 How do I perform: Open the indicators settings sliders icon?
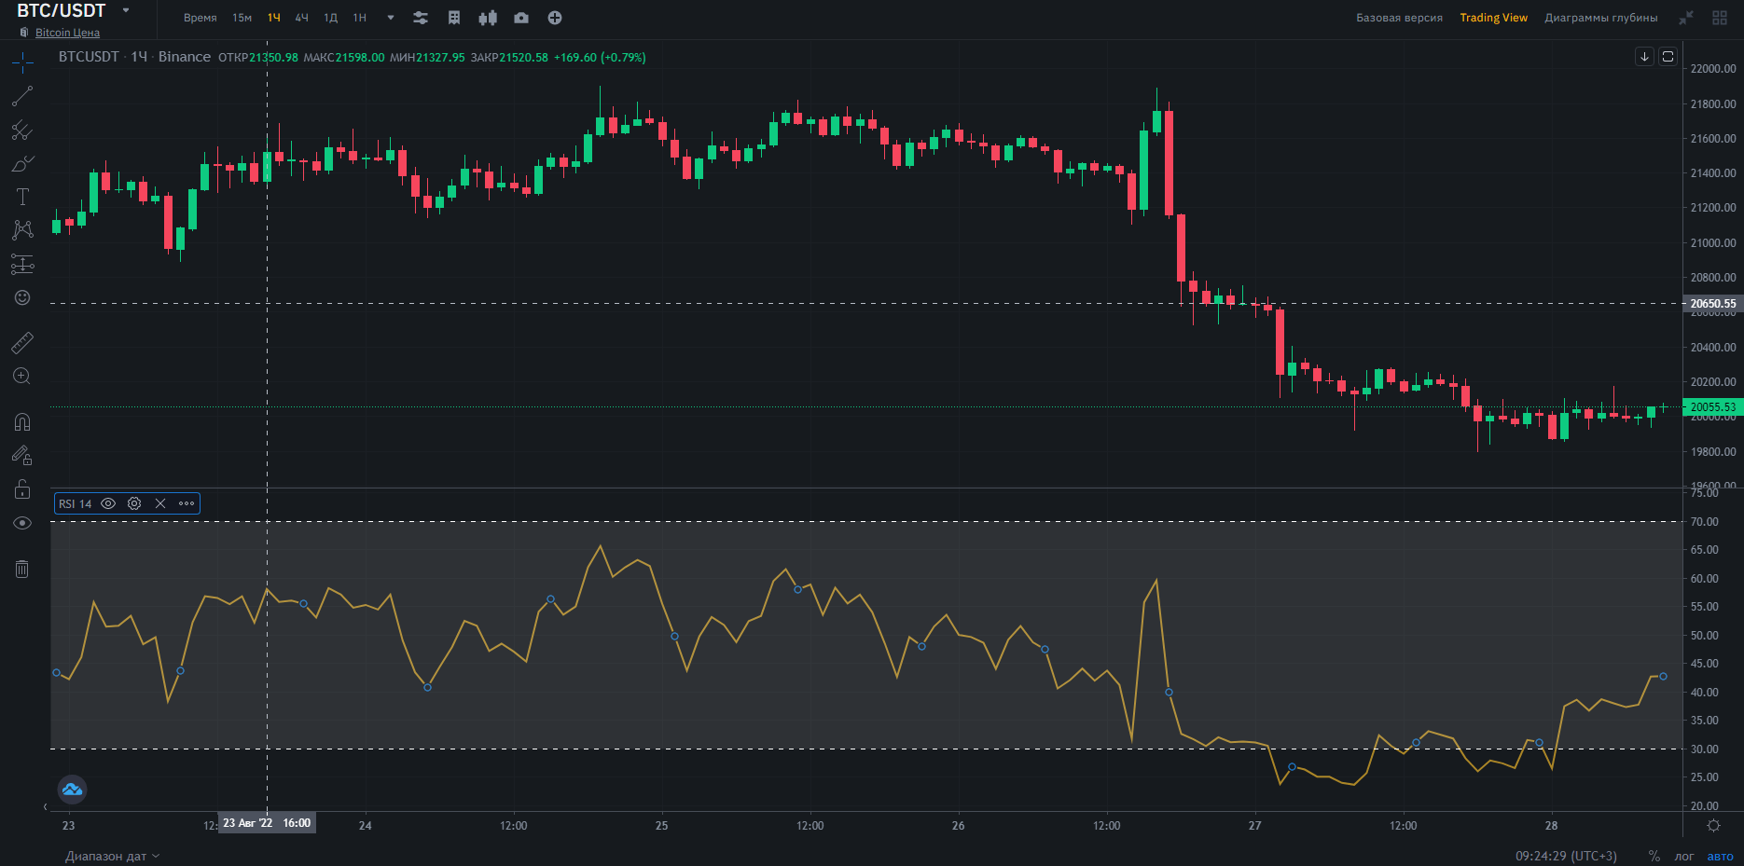(421, 18)
